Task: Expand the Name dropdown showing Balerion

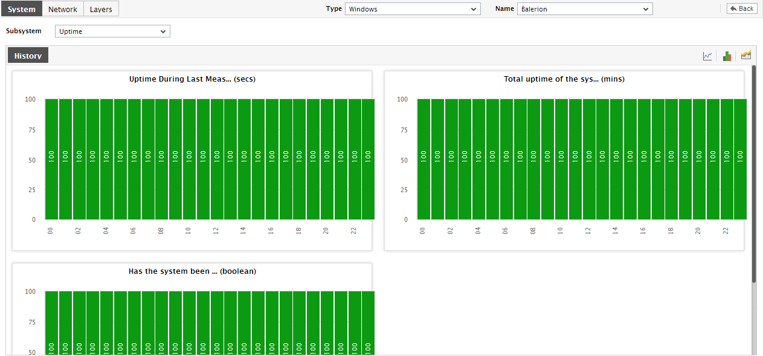Action: coord(585,9)
